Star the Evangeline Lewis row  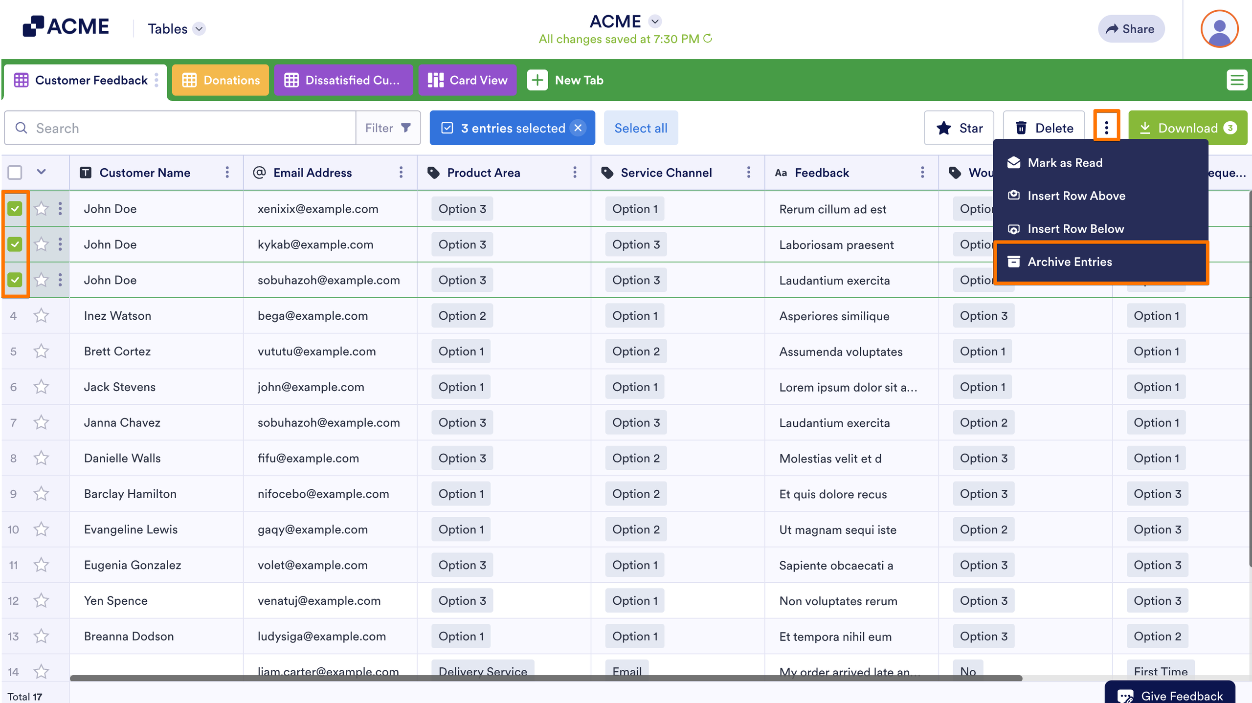(41, 530)
